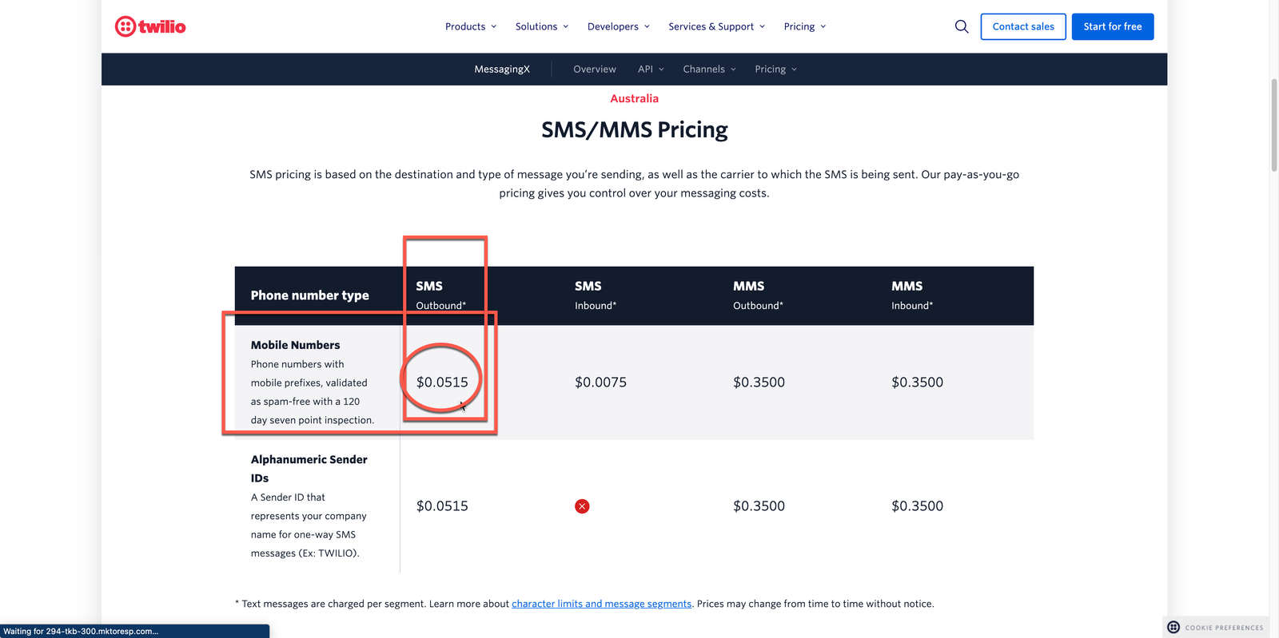Click the Cookie Preferences text
Screen dimensions: 1279x638
1224,628
